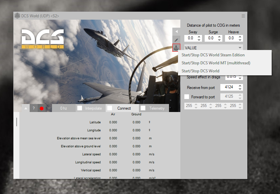Increase the Sway value with up arrow

coord(199,37)
